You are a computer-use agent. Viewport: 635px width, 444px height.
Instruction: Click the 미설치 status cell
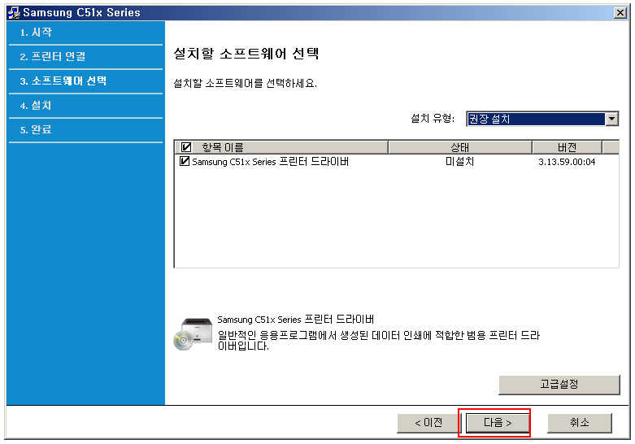459,161
